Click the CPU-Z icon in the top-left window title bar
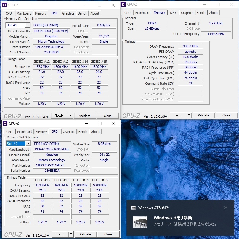The height and width of the screenshot is (239, 239). pos(4,5)
